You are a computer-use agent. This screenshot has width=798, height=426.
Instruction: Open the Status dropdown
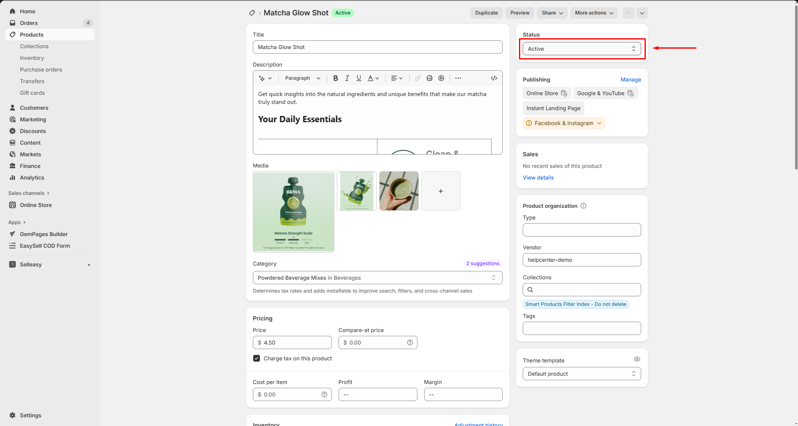tap(581, 49)
